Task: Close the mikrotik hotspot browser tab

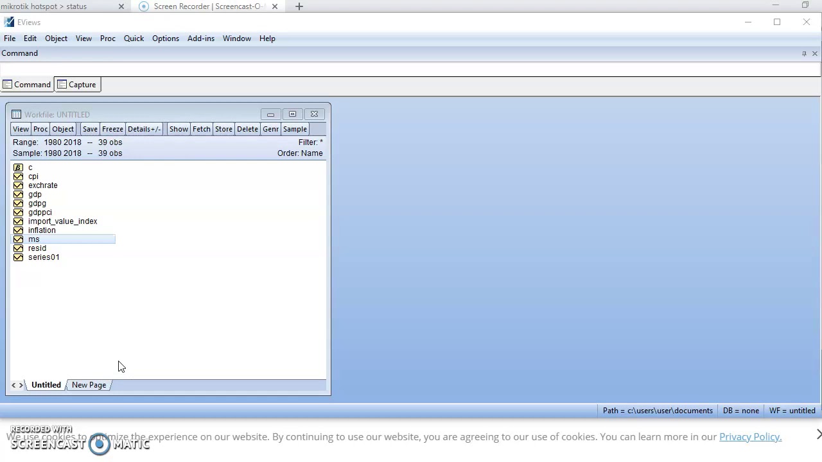Action: [121, 6]
